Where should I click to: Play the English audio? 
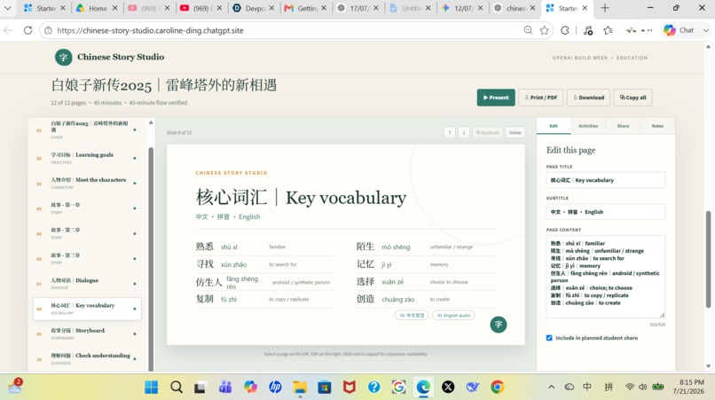[453, 315]
